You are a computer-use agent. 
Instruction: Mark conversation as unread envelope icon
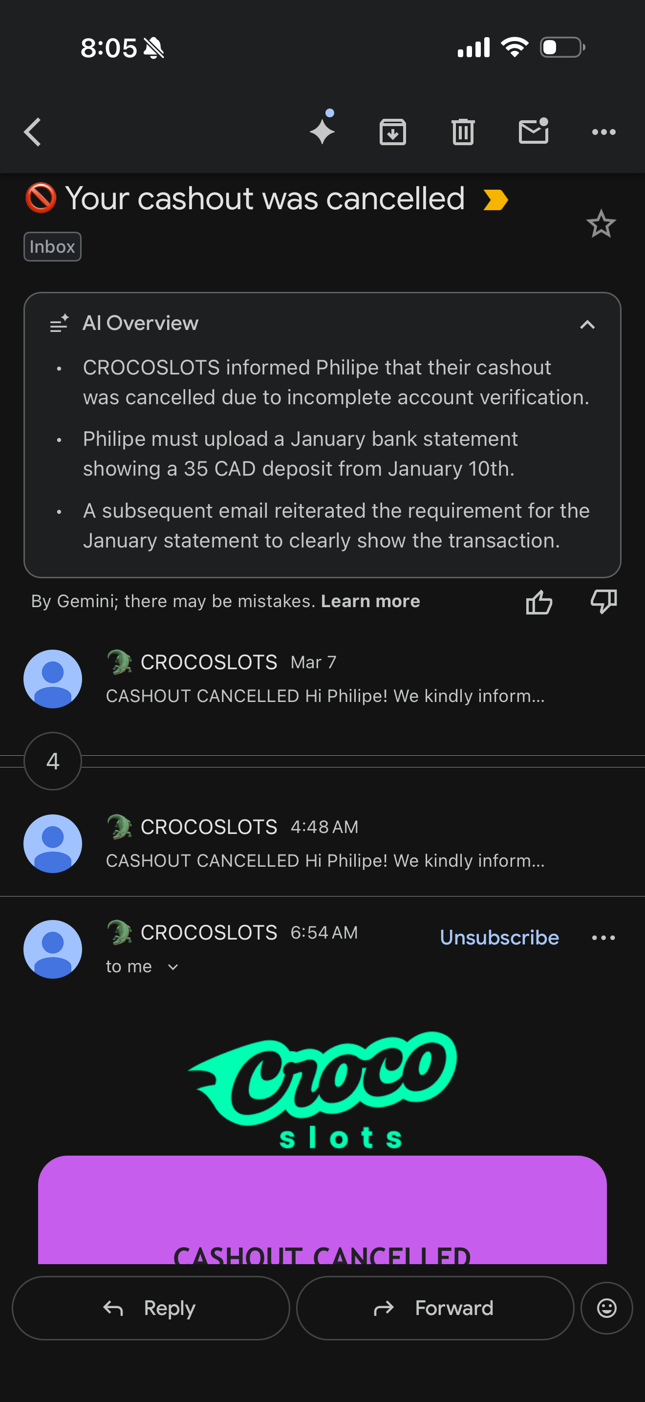(533, 132)
